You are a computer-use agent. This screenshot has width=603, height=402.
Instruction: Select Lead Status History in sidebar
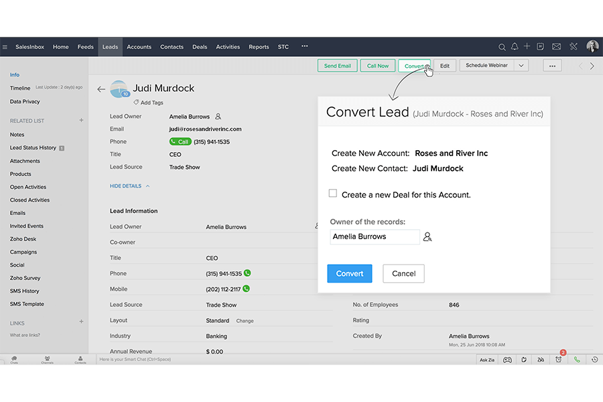(x=33, y=147)
